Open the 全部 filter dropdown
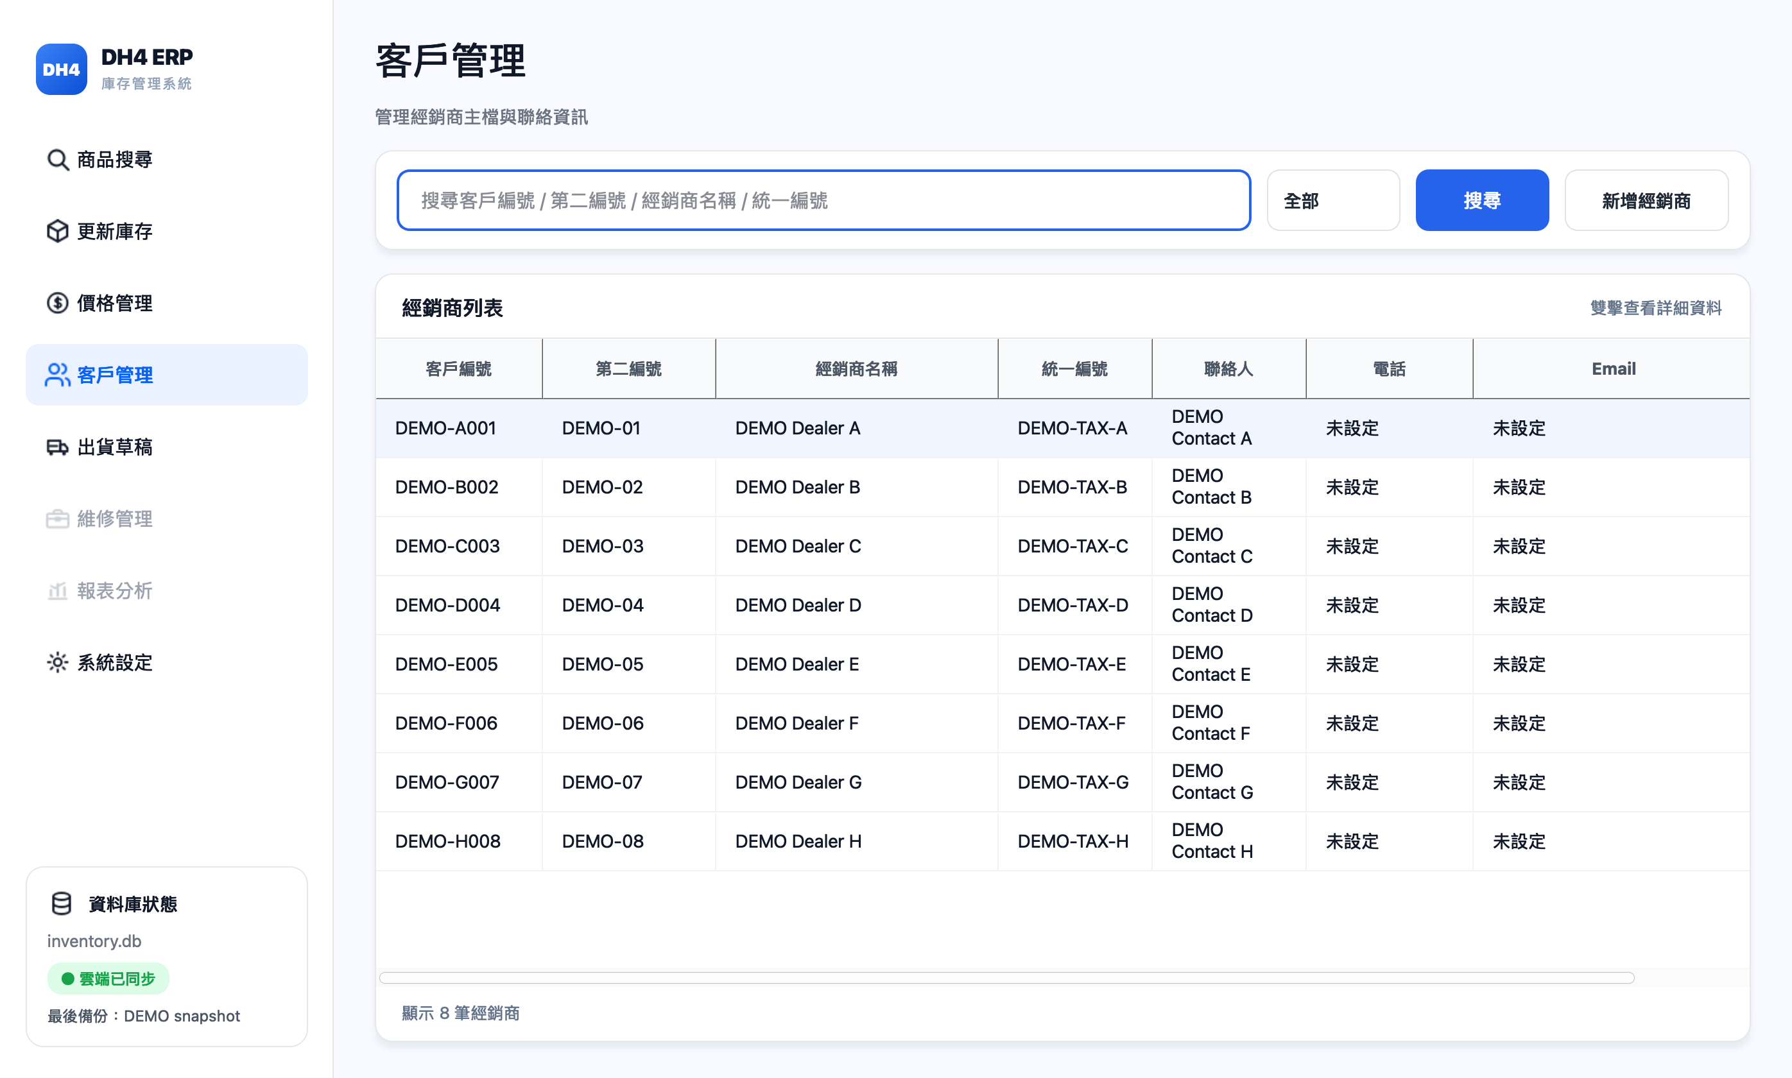This screenshot has width=1792, height=1078. 1333,200
